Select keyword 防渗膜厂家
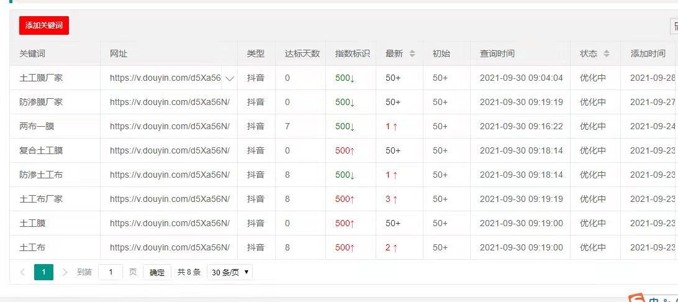The image size is (678, 302). [41, 102]
